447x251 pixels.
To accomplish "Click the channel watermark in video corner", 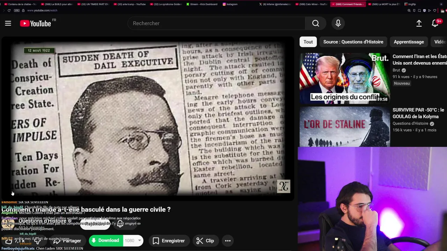I will click(x=284, y=187).
